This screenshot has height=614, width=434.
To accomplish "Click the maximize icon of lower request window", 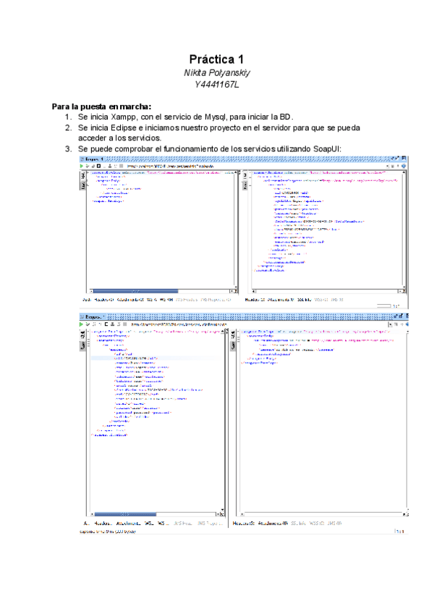I will pyautogui.click(x=400, y=317).
